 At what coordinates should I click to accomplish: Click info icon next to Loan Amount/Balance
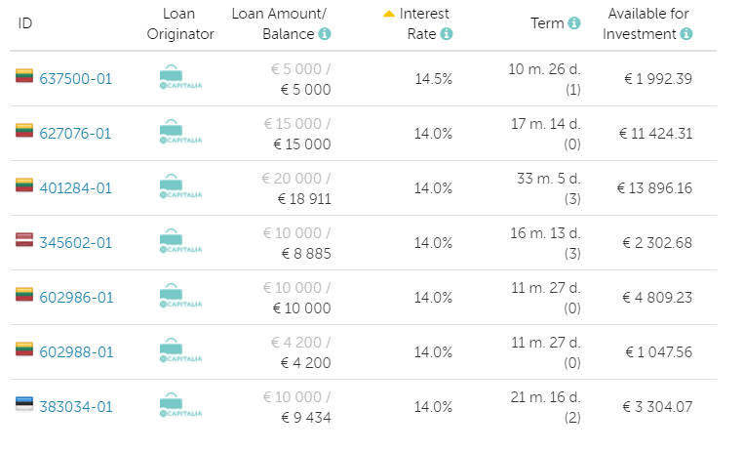(325, 34)
